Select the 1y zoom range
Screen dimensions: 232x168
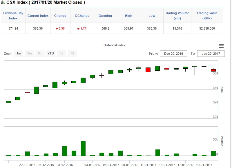(61, 54)
